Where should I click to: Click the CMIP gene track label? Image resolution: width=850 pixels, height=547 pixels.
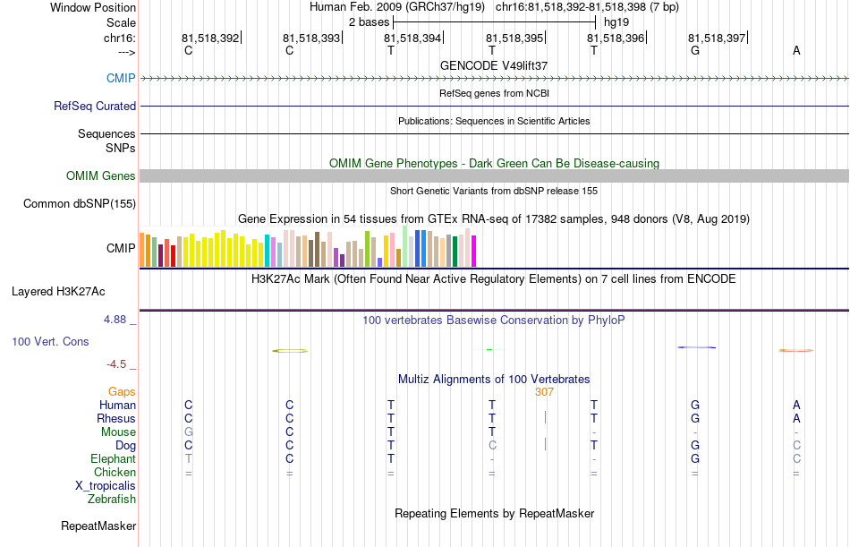(x=121, y=78)
